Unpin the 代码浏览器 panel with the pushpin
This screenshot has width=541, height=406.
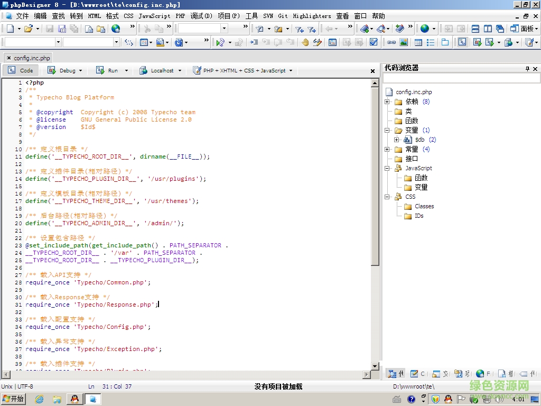click(527, 68)
